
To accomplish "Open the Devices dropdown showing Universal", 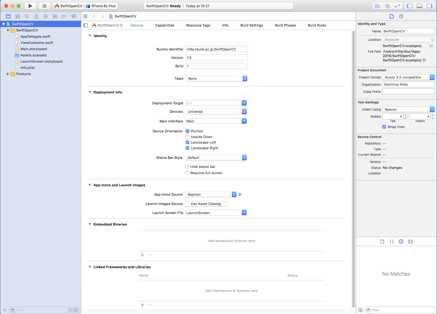I will coord(216,112).
